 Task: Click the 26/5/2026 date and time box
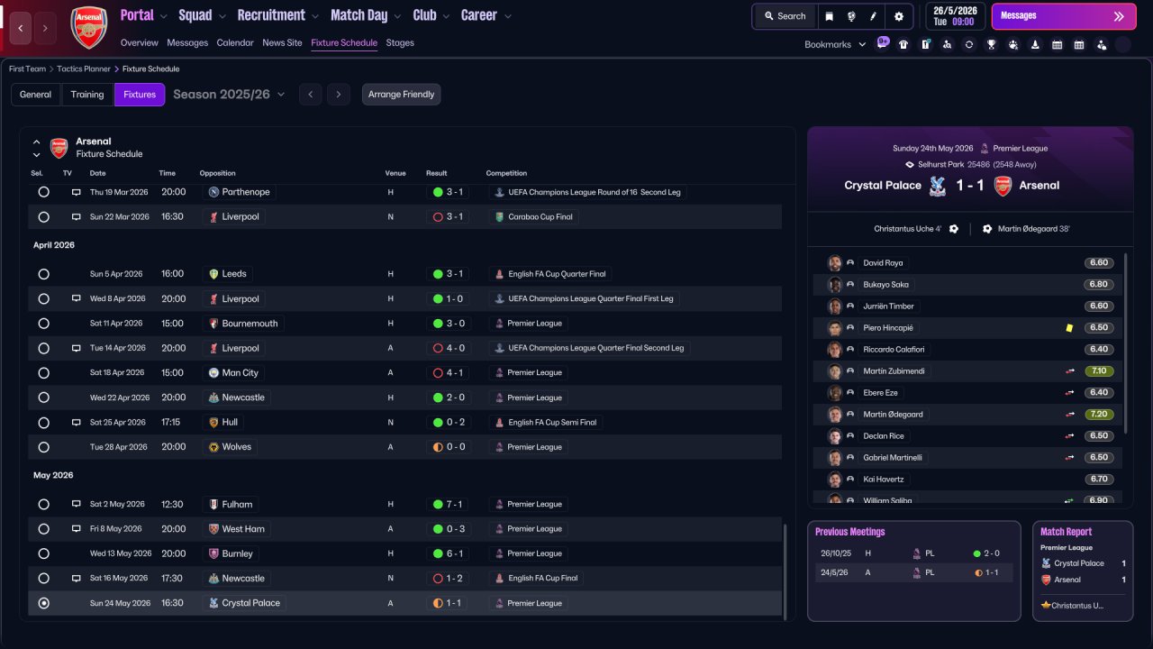(x=955, y=16)
